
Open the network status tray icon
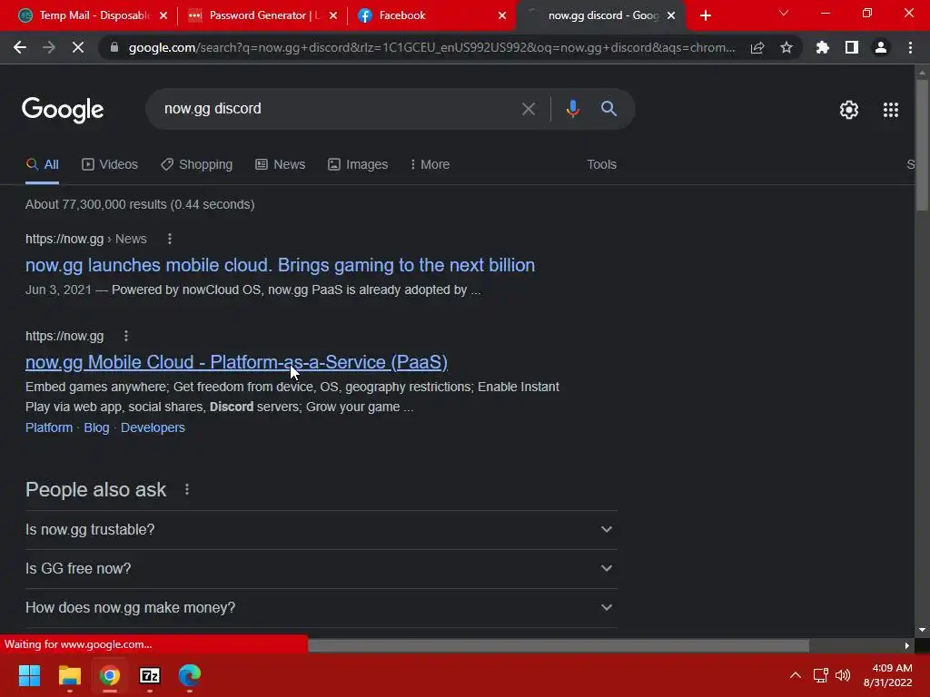click(820, 675)
